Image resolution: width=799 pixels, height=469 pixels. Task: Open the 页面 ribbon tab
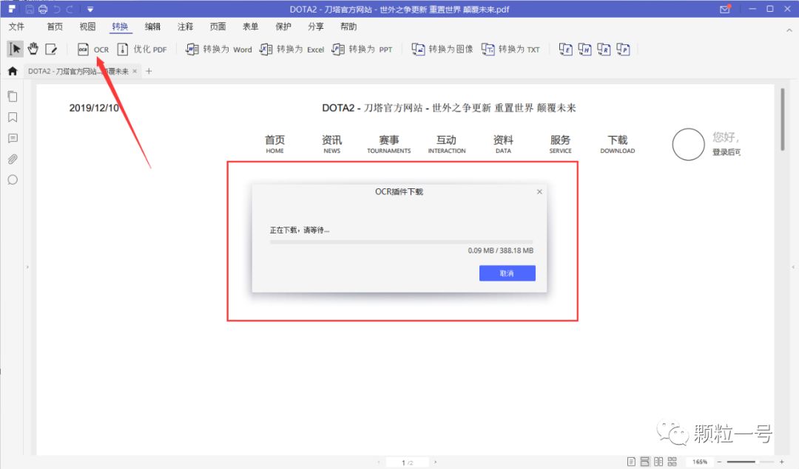[218, 27]
